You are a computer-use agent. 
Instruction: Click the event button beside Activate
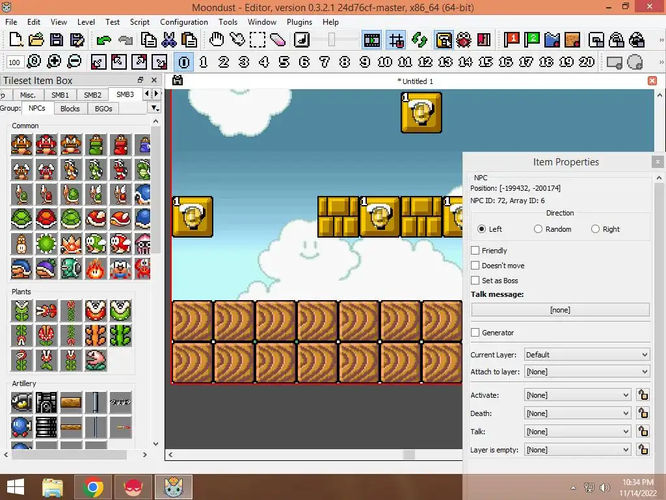643,395
